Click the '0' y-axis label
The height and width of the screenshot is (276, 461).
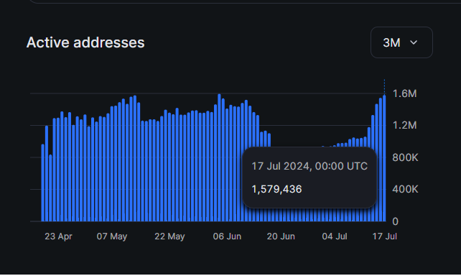click(396, 221)
